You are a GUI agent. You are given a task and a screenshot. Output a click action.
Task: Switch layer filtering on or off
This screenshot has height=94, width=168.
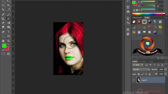point(166,65)
